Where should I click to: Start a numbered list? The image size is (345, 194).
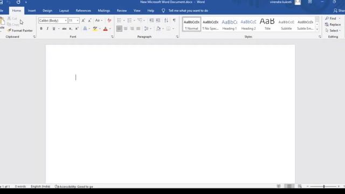click(129, 20)
